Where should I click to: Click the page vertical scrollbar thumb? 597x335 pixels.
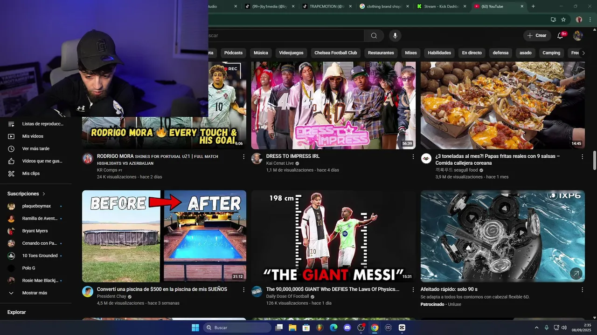[x=594, y=161]
